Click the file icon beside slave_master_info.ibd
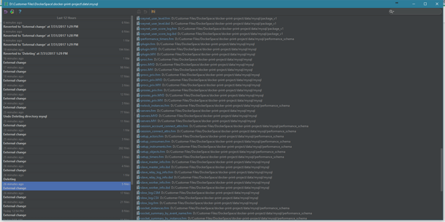 (139, 167)
